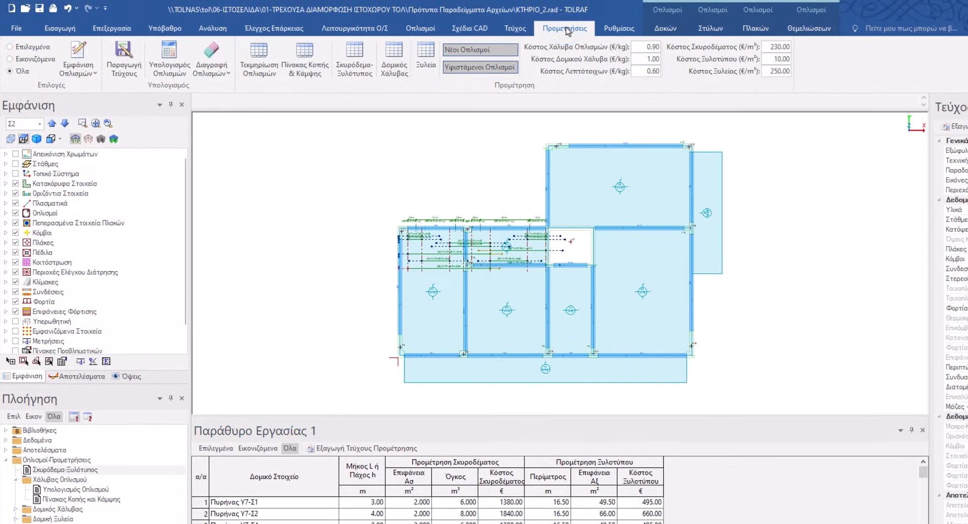The height and width of the screenshot is (524, 968).
Task: Uncheck the Κλίμακες visibility checkbox
Action: [x=16, y=282]
